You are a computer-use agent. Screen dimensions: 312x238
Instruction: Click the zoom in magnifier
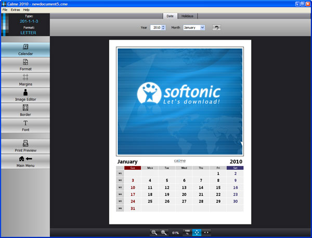tap(164, 232)
